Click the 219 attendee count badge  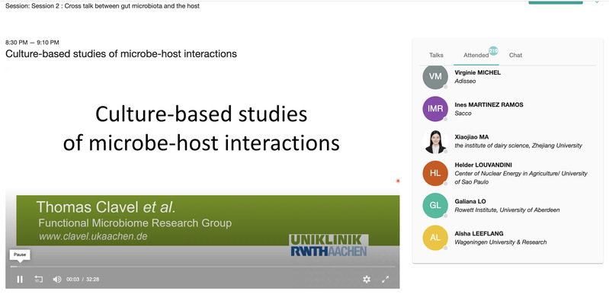point(493,50)
